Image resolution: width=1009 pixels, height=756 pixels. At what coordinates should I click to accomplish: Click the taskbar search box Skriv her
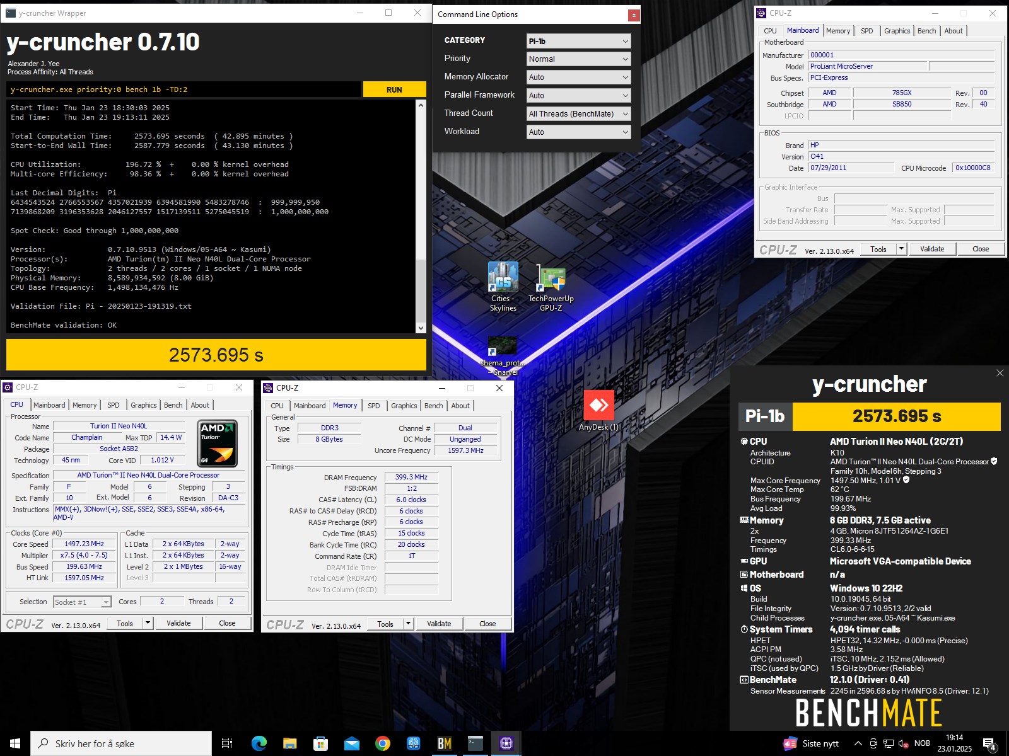121,743
